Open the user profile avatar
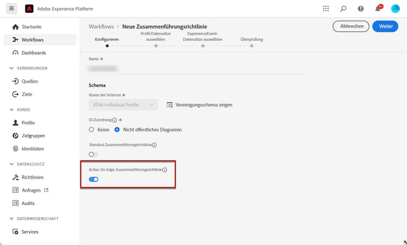This screenshot has width=407, height=245. click(x=395, y=9)
